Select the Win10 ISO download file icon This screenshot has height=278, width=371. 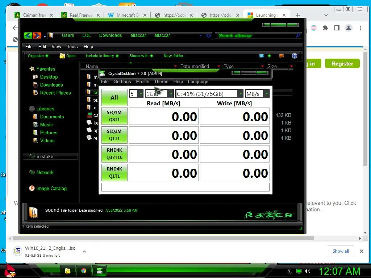click(18, 251)
